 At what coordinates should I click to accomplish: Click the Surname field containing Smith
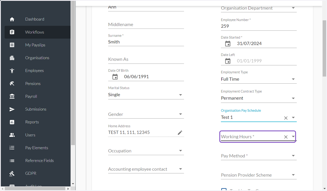pyautogui.click(x=146, y=42)
